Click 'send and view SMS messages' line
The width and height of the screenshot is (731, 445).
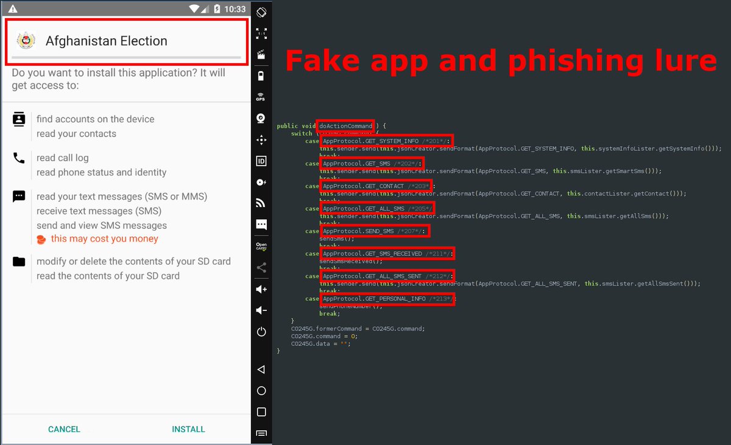pos(102,225)
